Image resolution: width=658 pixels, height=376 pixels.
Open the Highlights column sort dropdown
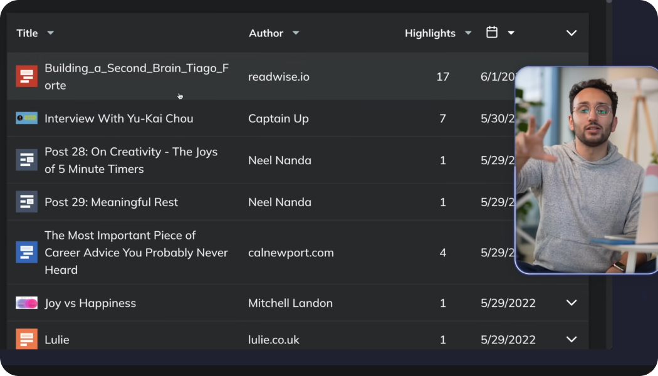[468, 33]
